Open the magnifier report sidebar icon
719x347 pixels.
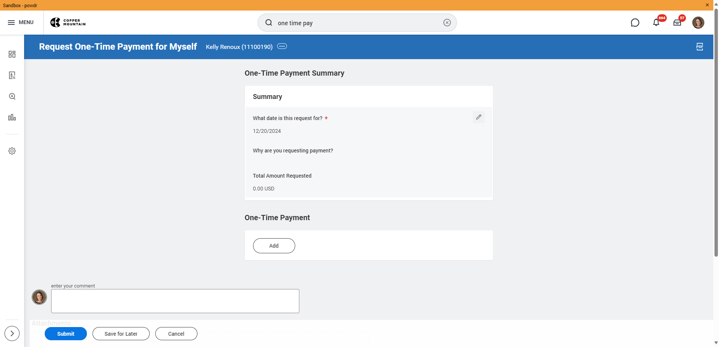(x=12, y=96)
